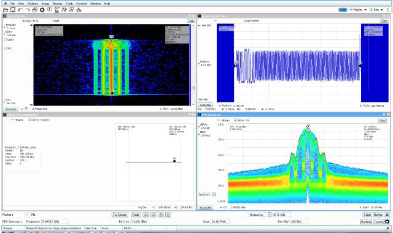This screenshot has height=233, width=393.
Task: Move marker right with arrow button
Action: click(154, 215)
